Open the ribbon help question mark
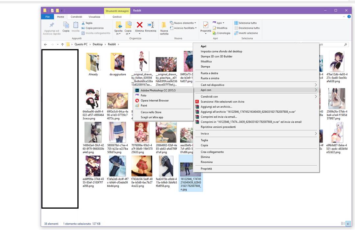Screen dimensions: 355x230 pos(349,16)
